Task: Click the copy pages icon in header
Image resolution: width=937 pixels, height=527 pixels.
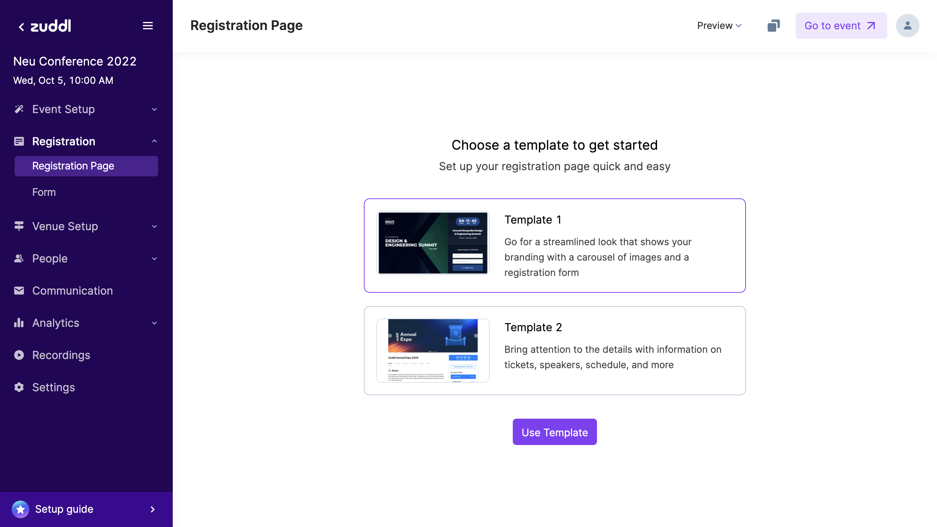Action: tap(773, 26)
